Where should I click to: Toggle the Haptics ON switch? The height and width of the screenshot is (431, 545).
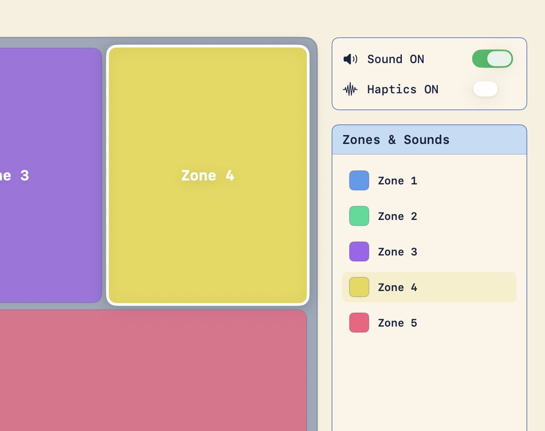tap(493, 89)
